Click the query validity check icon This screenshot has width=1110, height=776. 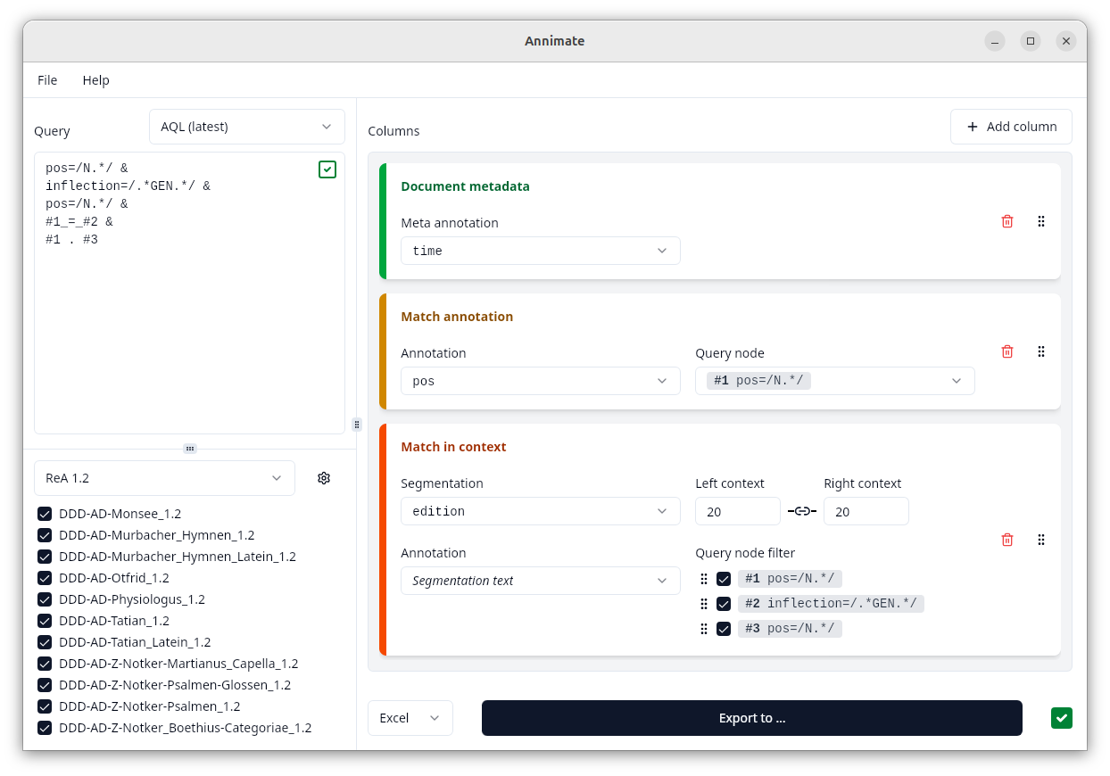327,169
